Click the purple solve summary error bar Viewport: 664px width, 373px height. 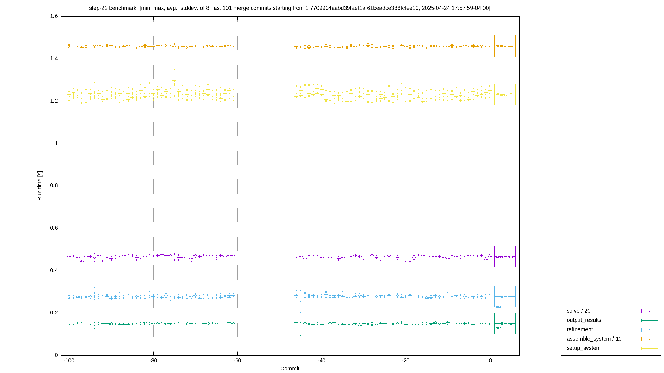pyautogui.click(x=505, y=256)
